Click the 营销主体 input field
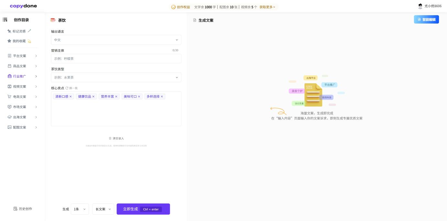 point(116,59)
